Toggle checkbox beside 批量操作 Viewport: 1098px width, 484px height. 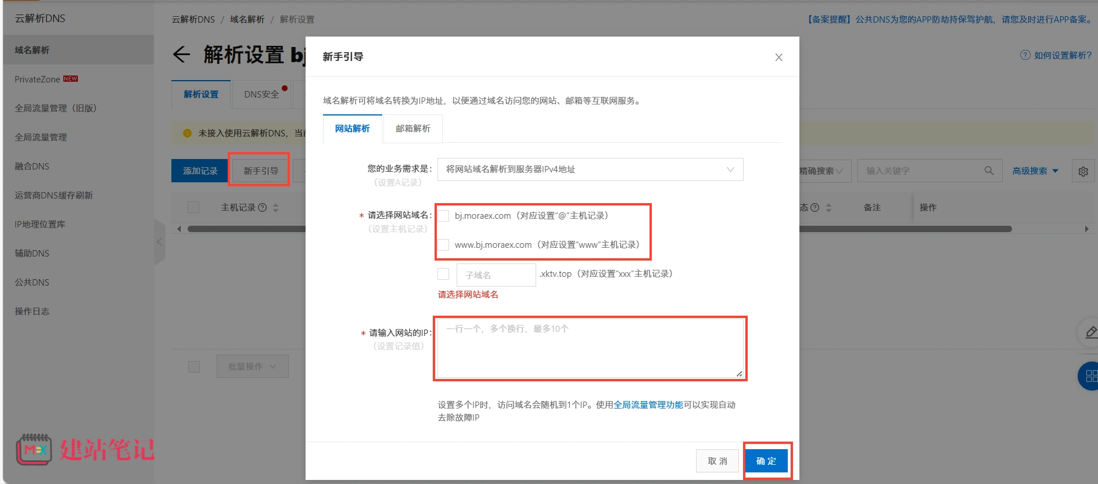click(x=194, y=367)
